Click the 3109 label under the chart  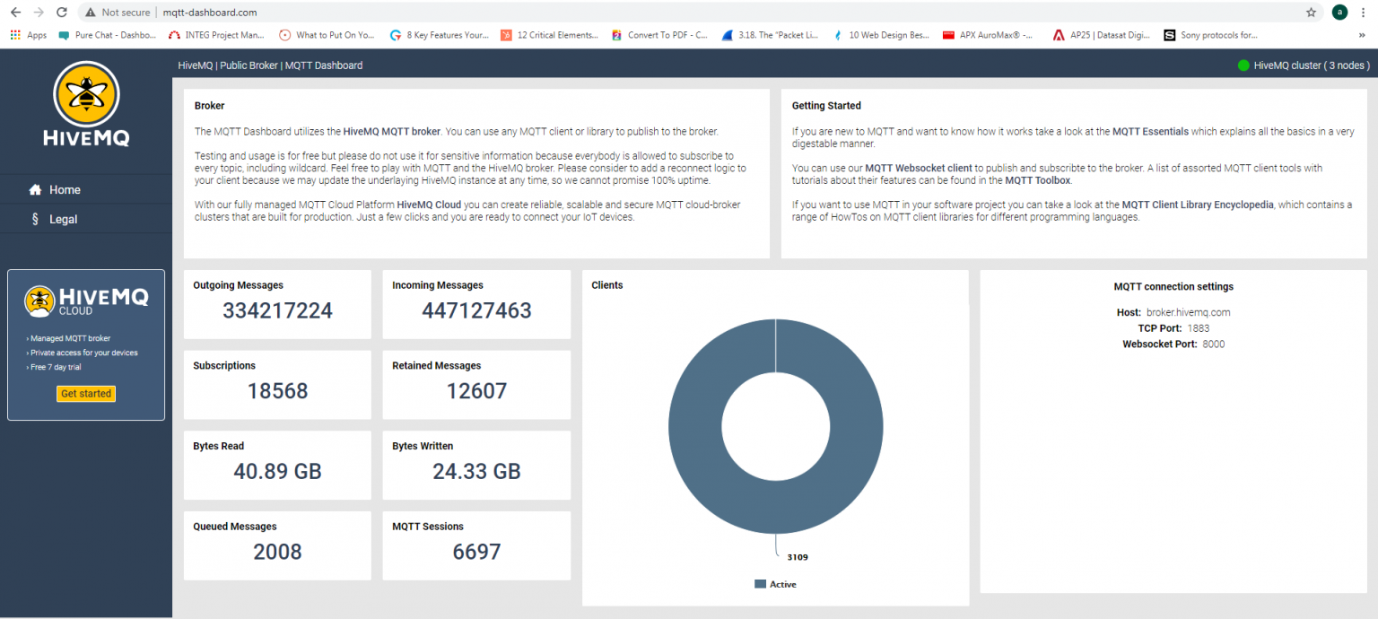pos(798,557)
